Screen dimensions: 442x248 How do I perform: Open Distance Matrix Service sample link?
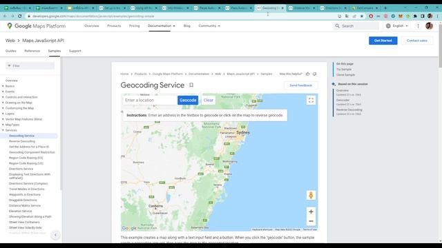pyautogui.click(x=25, y=205)
